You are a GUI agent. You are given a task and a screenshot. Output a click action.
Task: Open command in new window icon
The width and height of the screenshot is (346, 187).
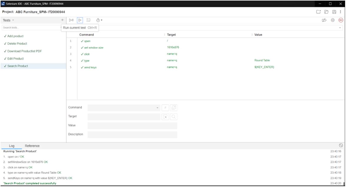[x=174, y=107]
